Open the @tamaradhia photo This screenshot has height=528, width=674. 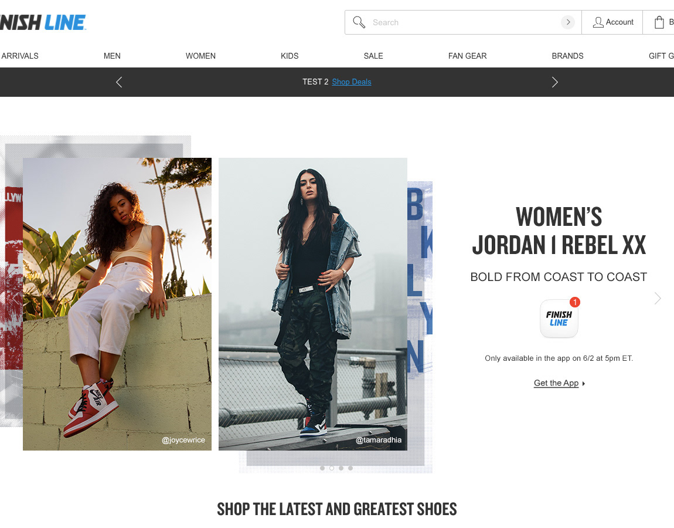point(312,304)
